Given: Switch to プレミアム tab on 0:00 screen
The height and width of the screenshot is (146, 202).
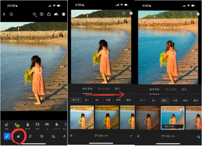Looking at the screenshot, I should [x=104, y=89].
